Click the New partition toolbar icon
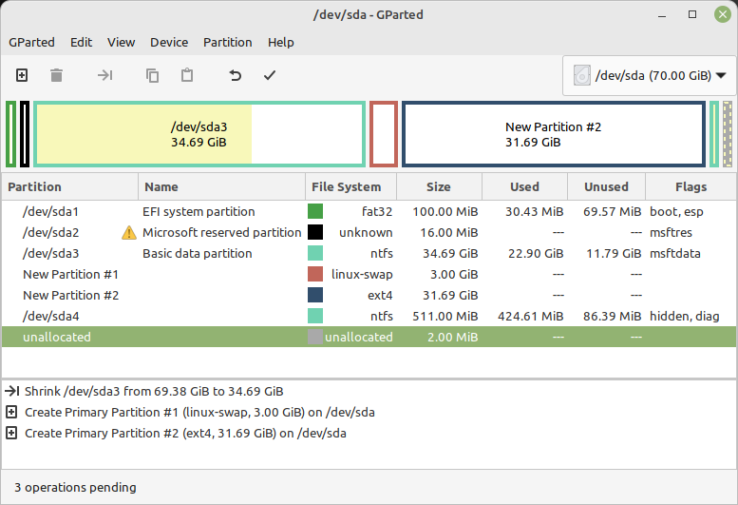Image resolution: width=738 pixels, height=505 pixels. pos(22,75)
